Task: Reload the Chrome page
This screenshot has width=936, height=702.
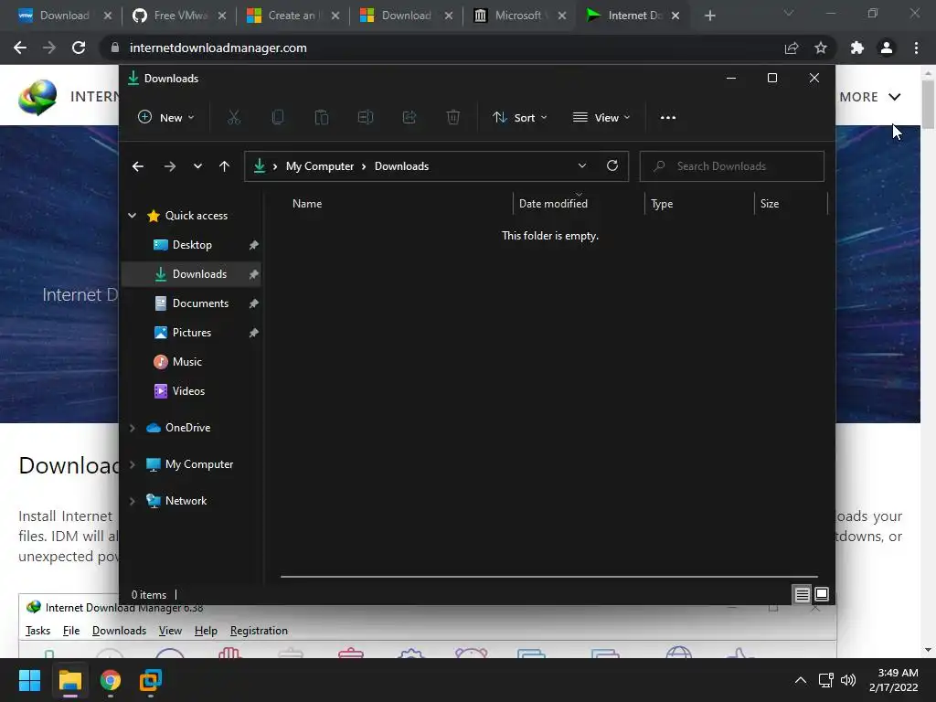Action: point(79,48)
